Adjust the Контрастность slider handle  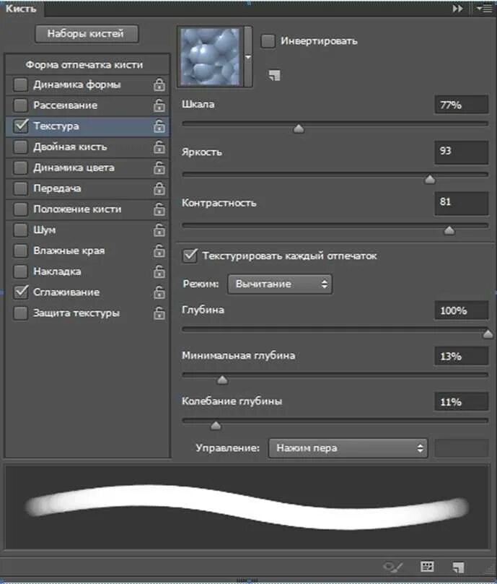coord(449,231)
